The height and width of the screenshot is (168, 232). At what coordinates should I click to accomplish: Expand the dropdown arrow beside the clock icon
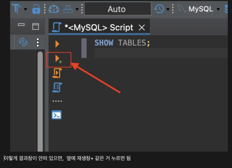tap(168, 10)
